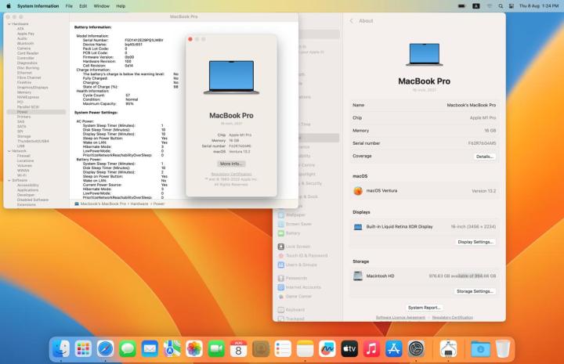
Task: Open Photos app in the Dock
Action: (194, 348)
